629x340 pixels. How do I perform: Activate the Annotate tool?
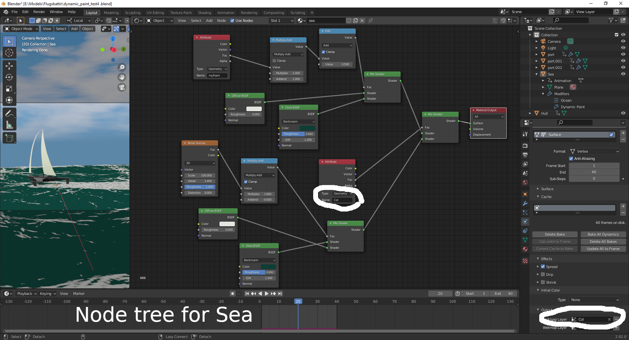9,113
